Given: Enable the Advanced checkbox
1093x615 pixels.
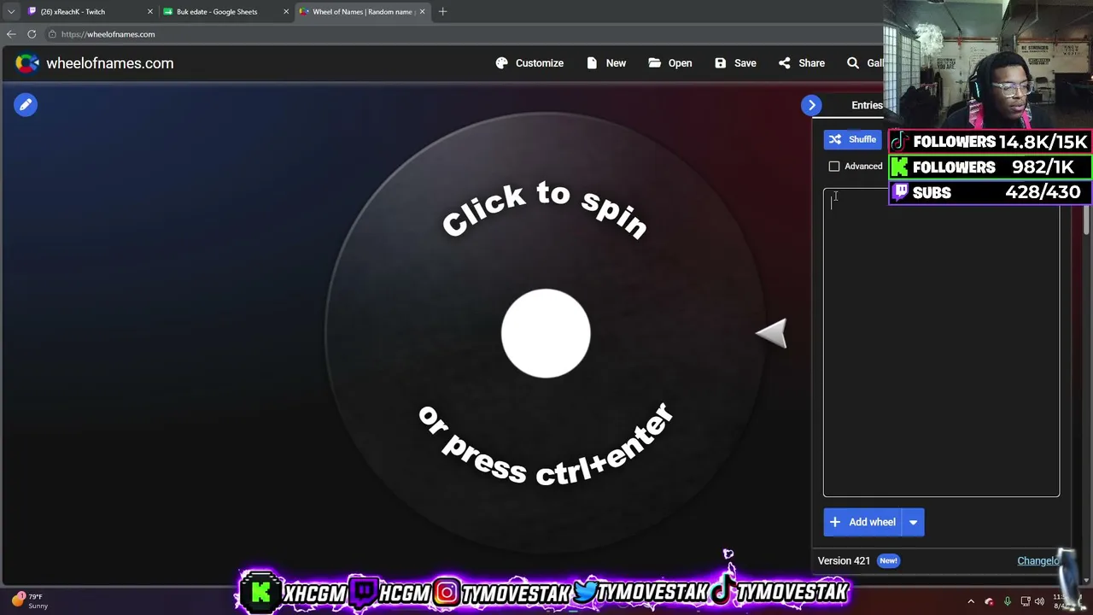Looking at the screenshot, I should pyautogui.click(x=834, y=167).
